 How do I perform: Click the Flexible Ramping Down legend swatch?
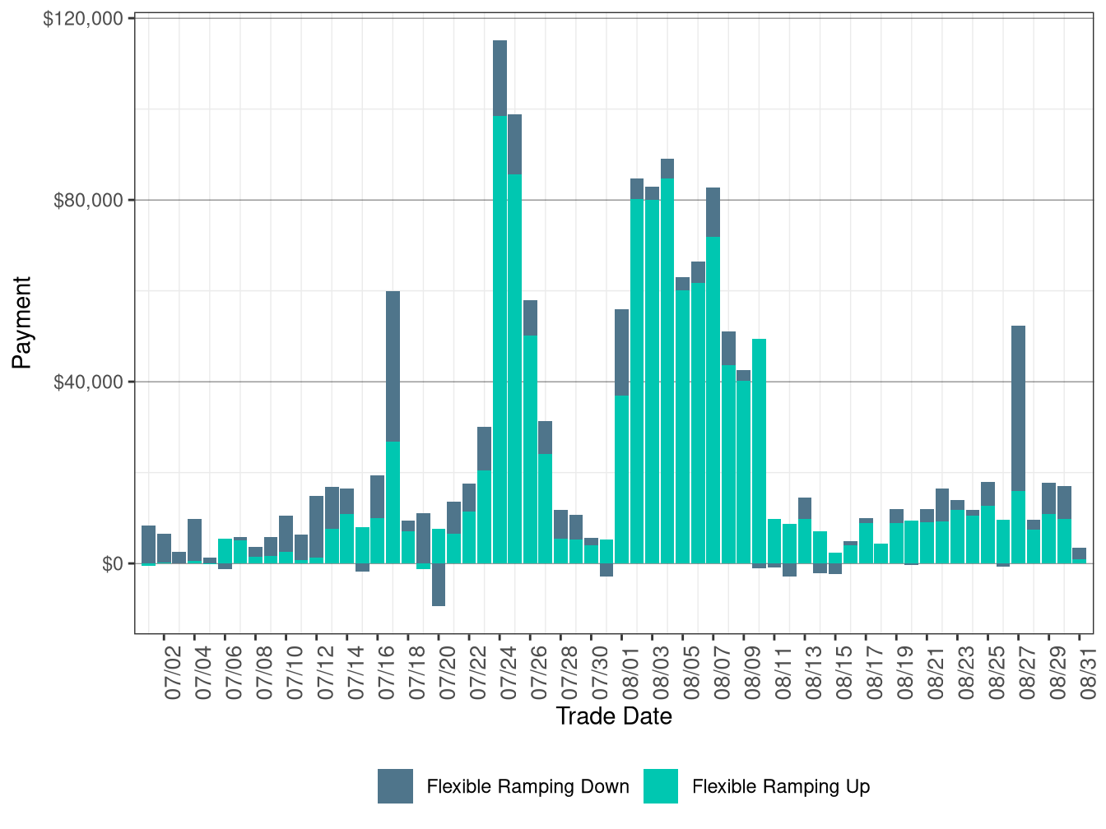pyautogui.click(x=395, y=786)
